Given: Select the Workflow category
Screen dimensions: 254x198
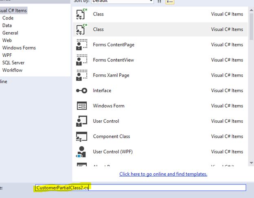Looking at the screenshot, I should point(12,70).
